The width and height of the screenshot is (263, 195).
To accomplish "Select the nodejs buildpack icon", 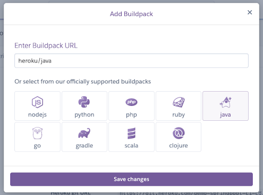I will click(x=37, y=102).
